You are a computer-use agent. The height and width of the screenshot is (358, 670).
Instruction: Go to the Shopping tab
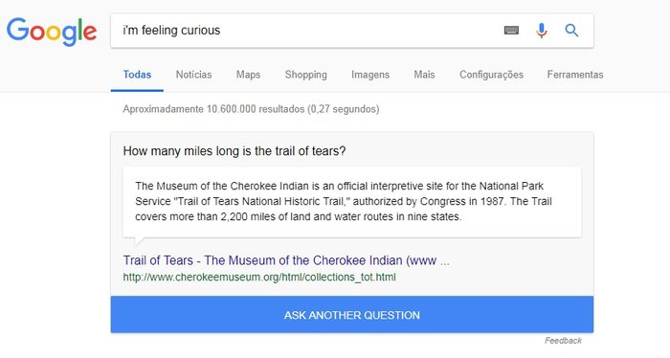pos(306,75)
